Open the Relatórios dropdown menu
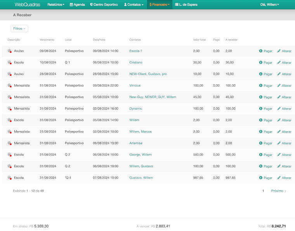 pos(56,5)
